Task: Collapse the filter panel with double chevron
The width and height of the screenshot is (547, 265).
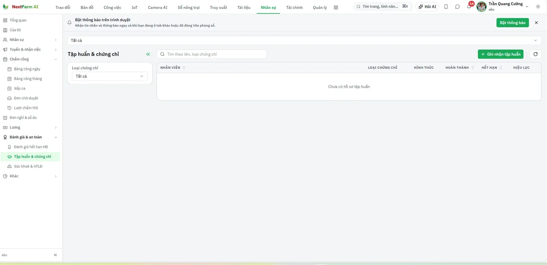Action: pyautogui.click(x=148, y=54)
